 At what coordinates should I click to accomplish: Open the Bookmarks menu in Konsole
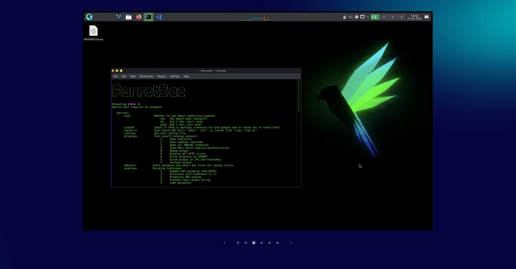[x=146, y=76]
